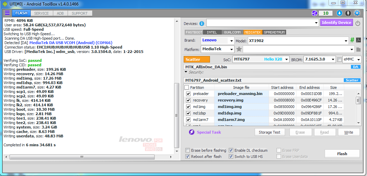The image size is (367, 176).
Task: Click the orange Scatter button
Action: click(197, 59)
